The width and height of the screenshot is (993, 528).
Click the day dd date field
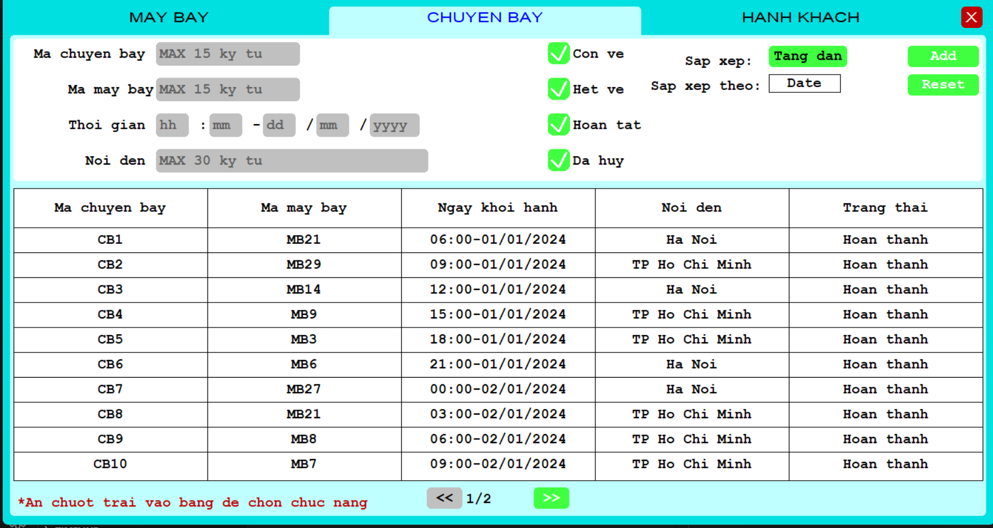279,125
